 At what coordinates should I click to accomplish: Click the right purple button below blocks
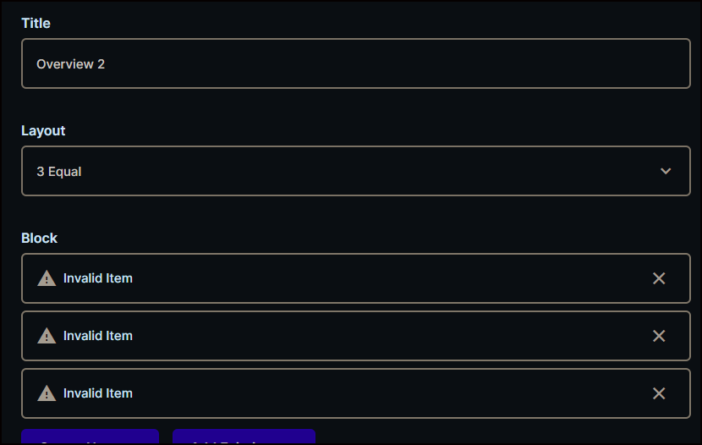[244, 437]
